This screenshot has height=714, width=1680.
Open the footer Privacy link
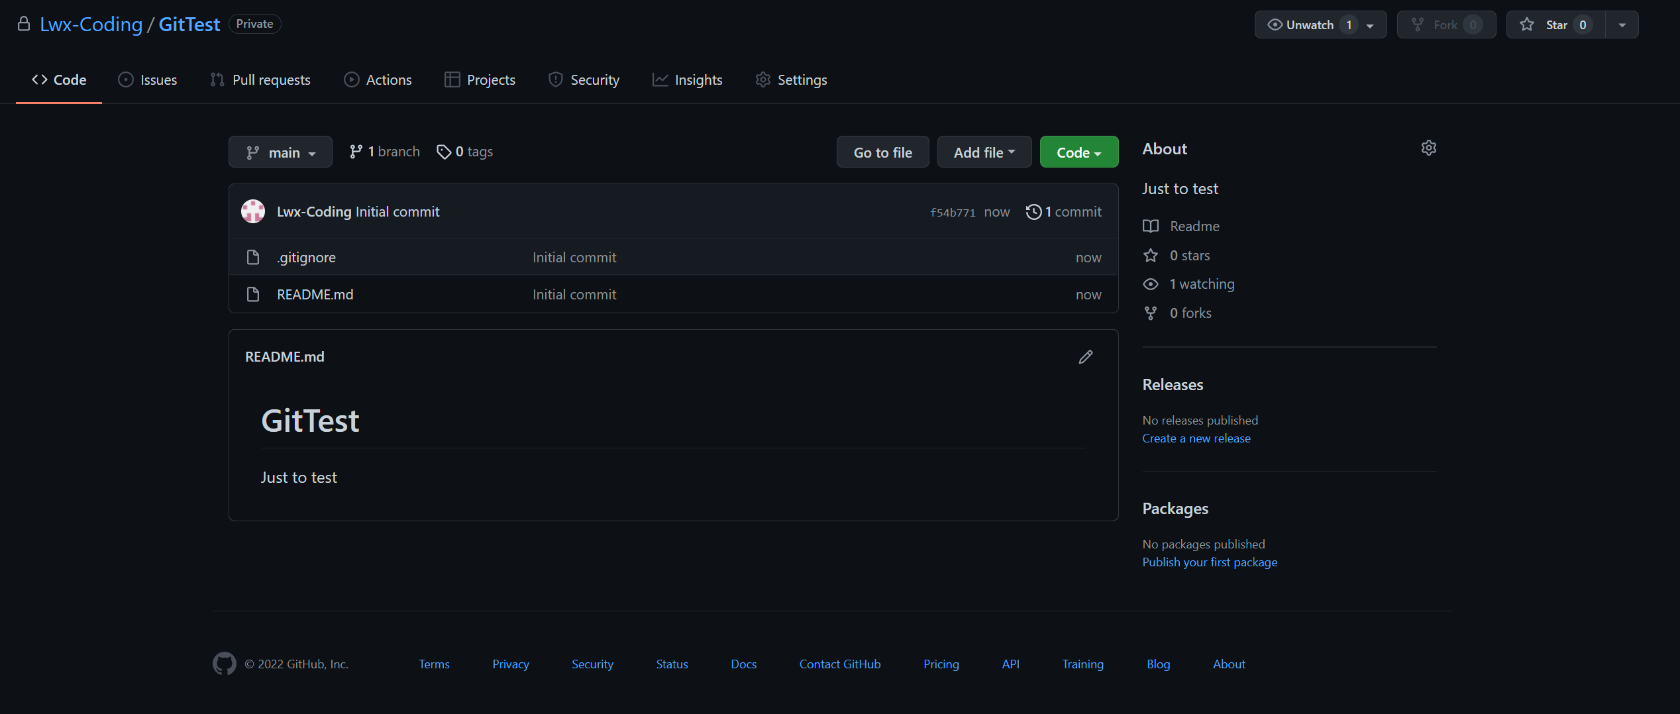(511, 664)
